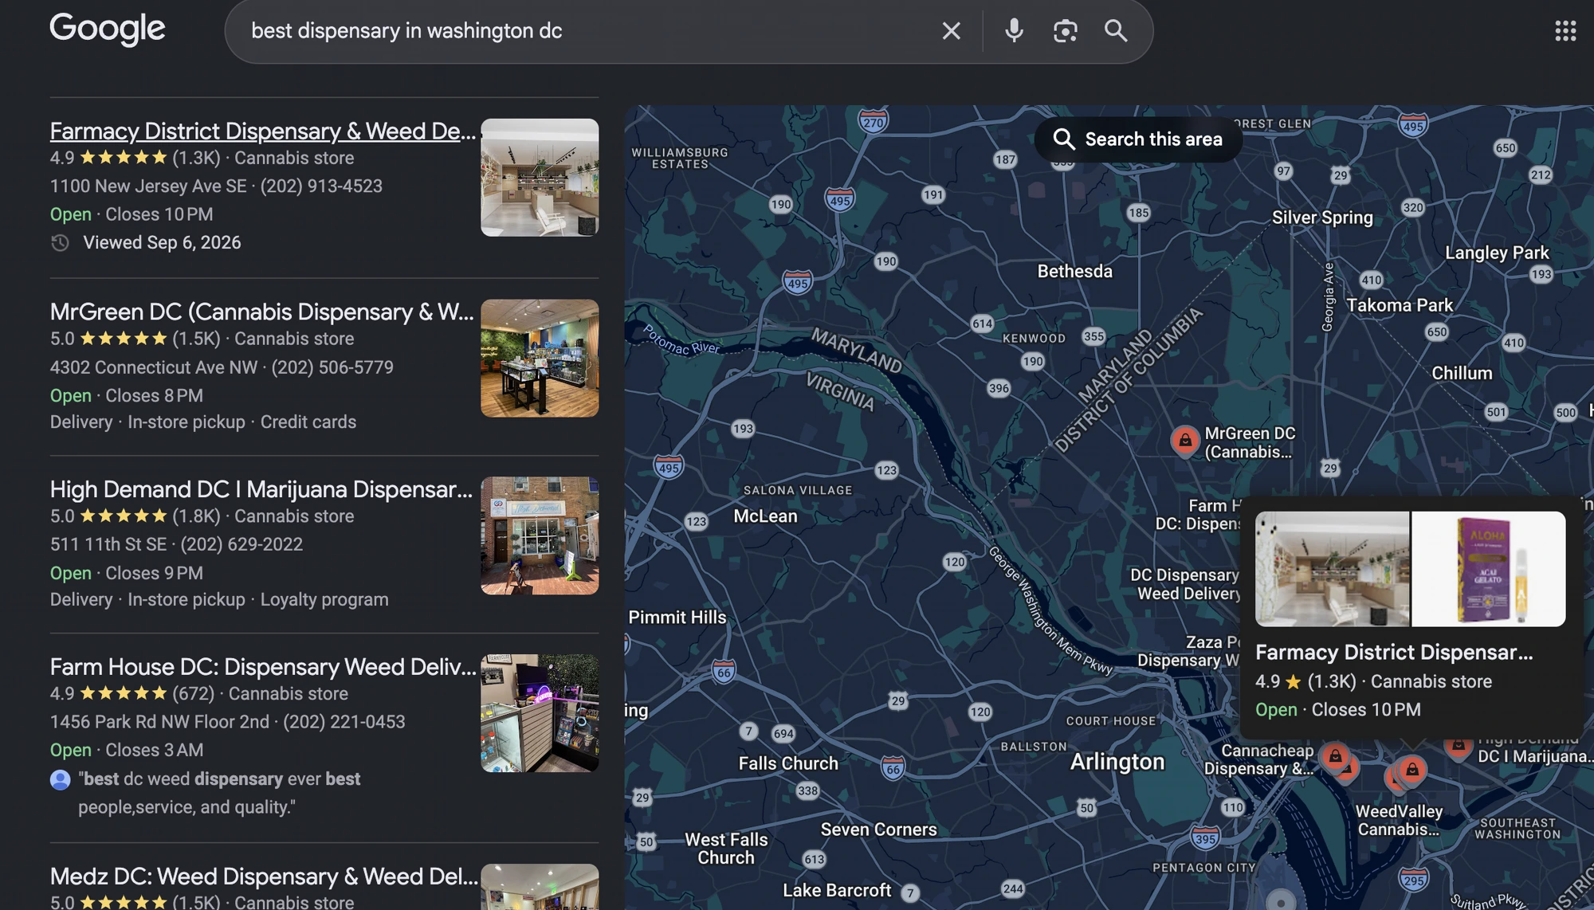This screenshot has width=1594, height=910.
Task: Click the Bethesda map label
Action: tap(1074, 271)
